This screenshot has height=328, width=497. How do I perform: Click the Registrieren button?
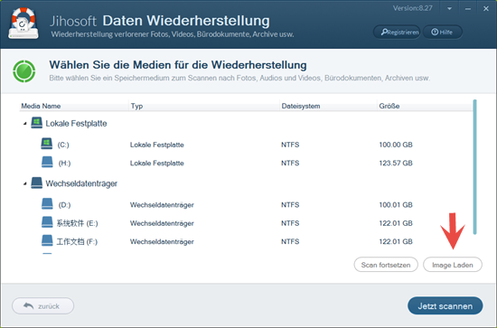(397, 32)
